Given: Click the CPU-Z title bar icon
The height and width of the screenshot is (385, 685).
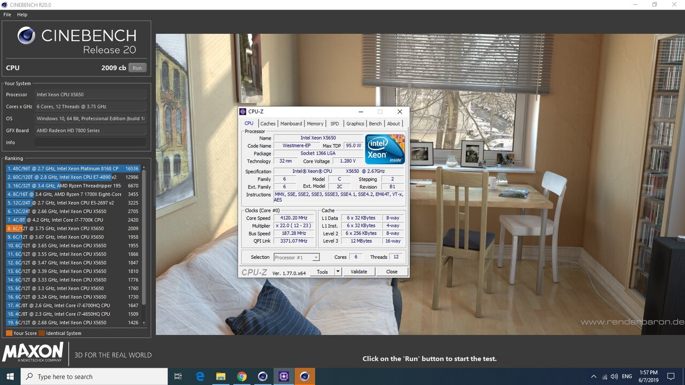Looking at the screenshot, I should click(x=242, y=112).
